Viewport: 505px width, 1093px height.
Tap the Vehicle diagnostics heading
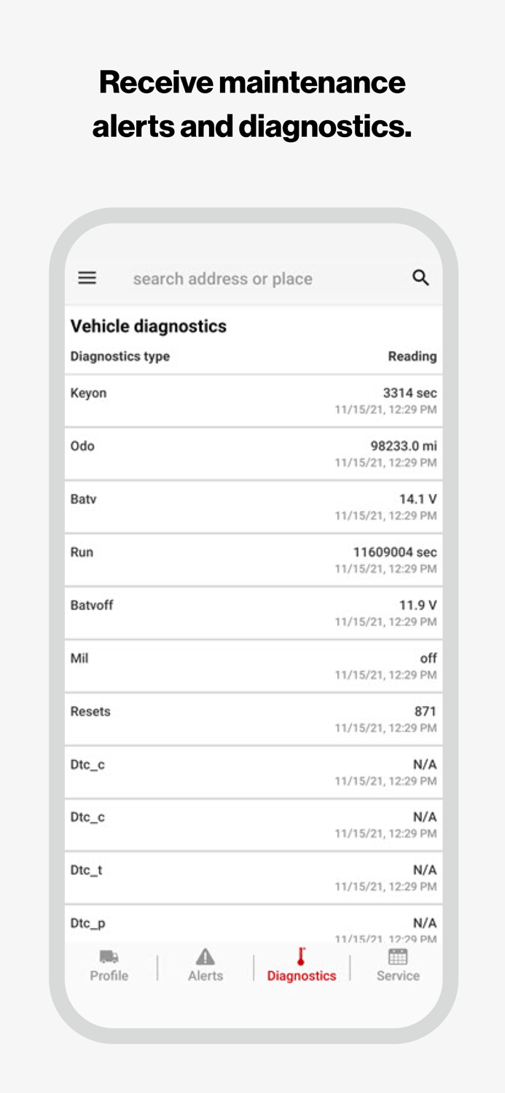pos(149,326)
